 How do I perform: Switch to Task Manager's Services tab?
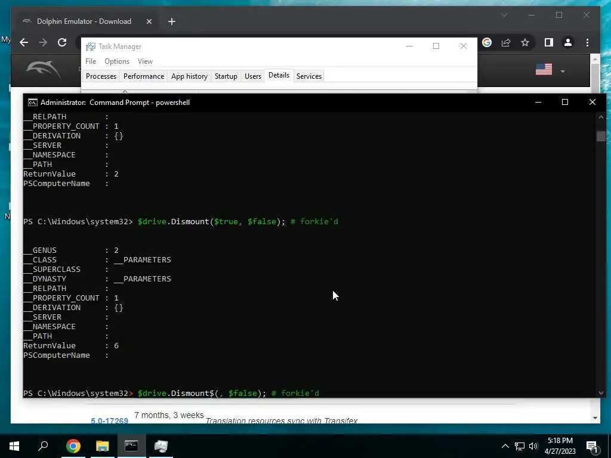[309, 76]
